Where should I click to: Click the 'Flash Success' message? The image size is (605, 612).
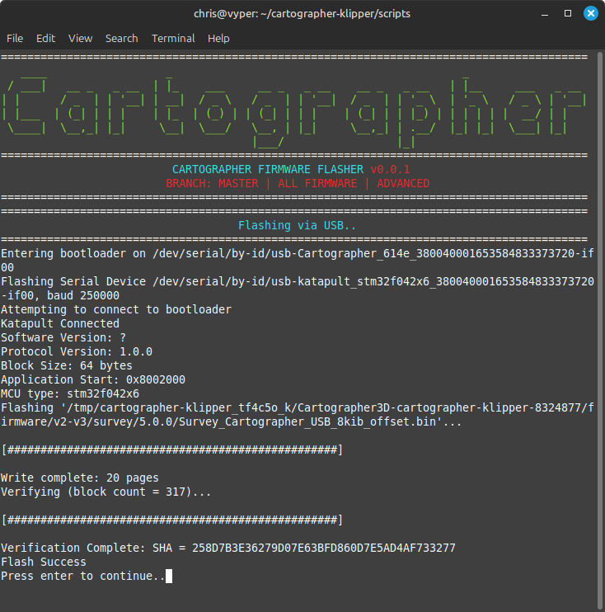click(x=44, y=562)
